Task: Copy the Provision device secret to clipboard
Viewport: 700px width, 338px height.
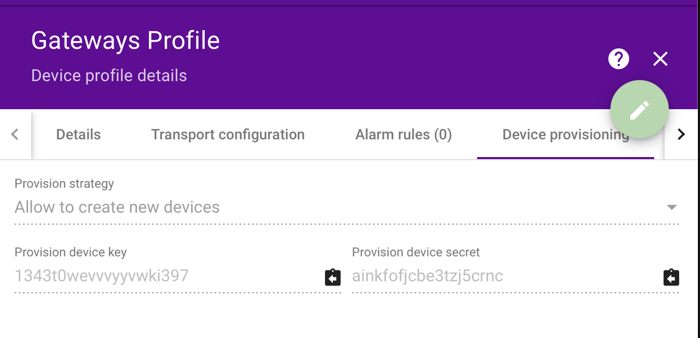Action: 671,277
